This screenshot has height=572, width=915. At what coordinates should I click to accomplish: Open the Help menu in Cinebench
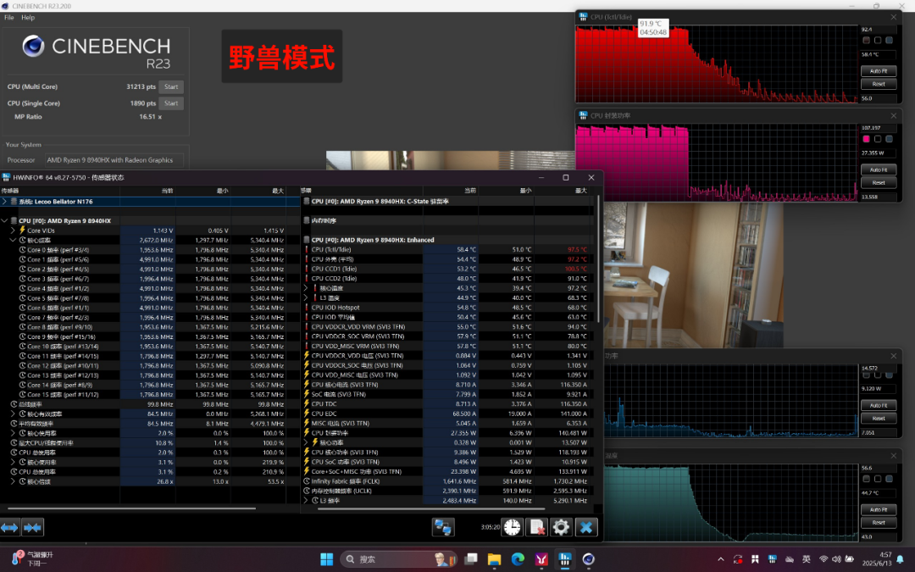28,18
